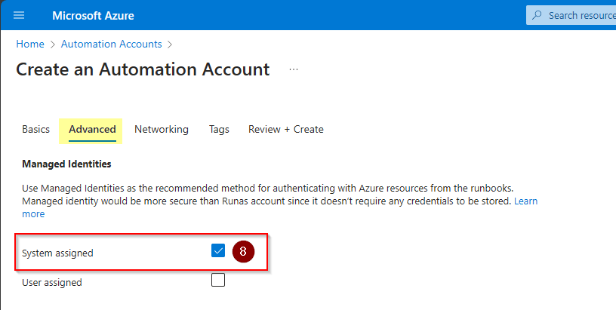This screenshot has width=616, height=310.
Task: Open the ellipsis menu beside the page title
Action: pyautogui.click(x=294, y=69)
